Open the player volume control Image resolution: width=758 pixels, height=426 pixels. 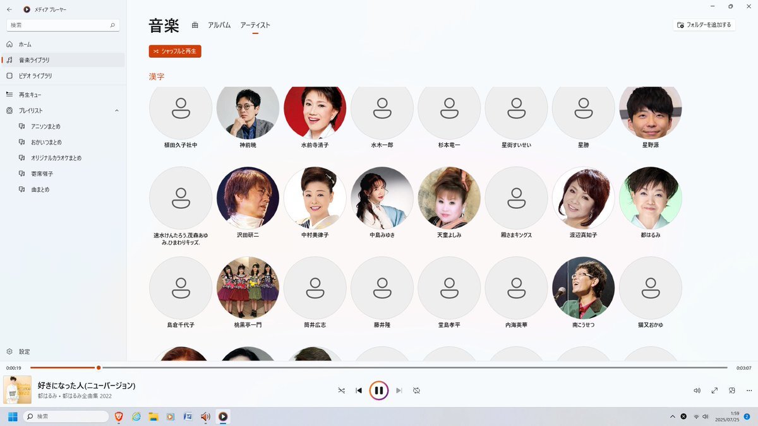[x=697, y=391]
